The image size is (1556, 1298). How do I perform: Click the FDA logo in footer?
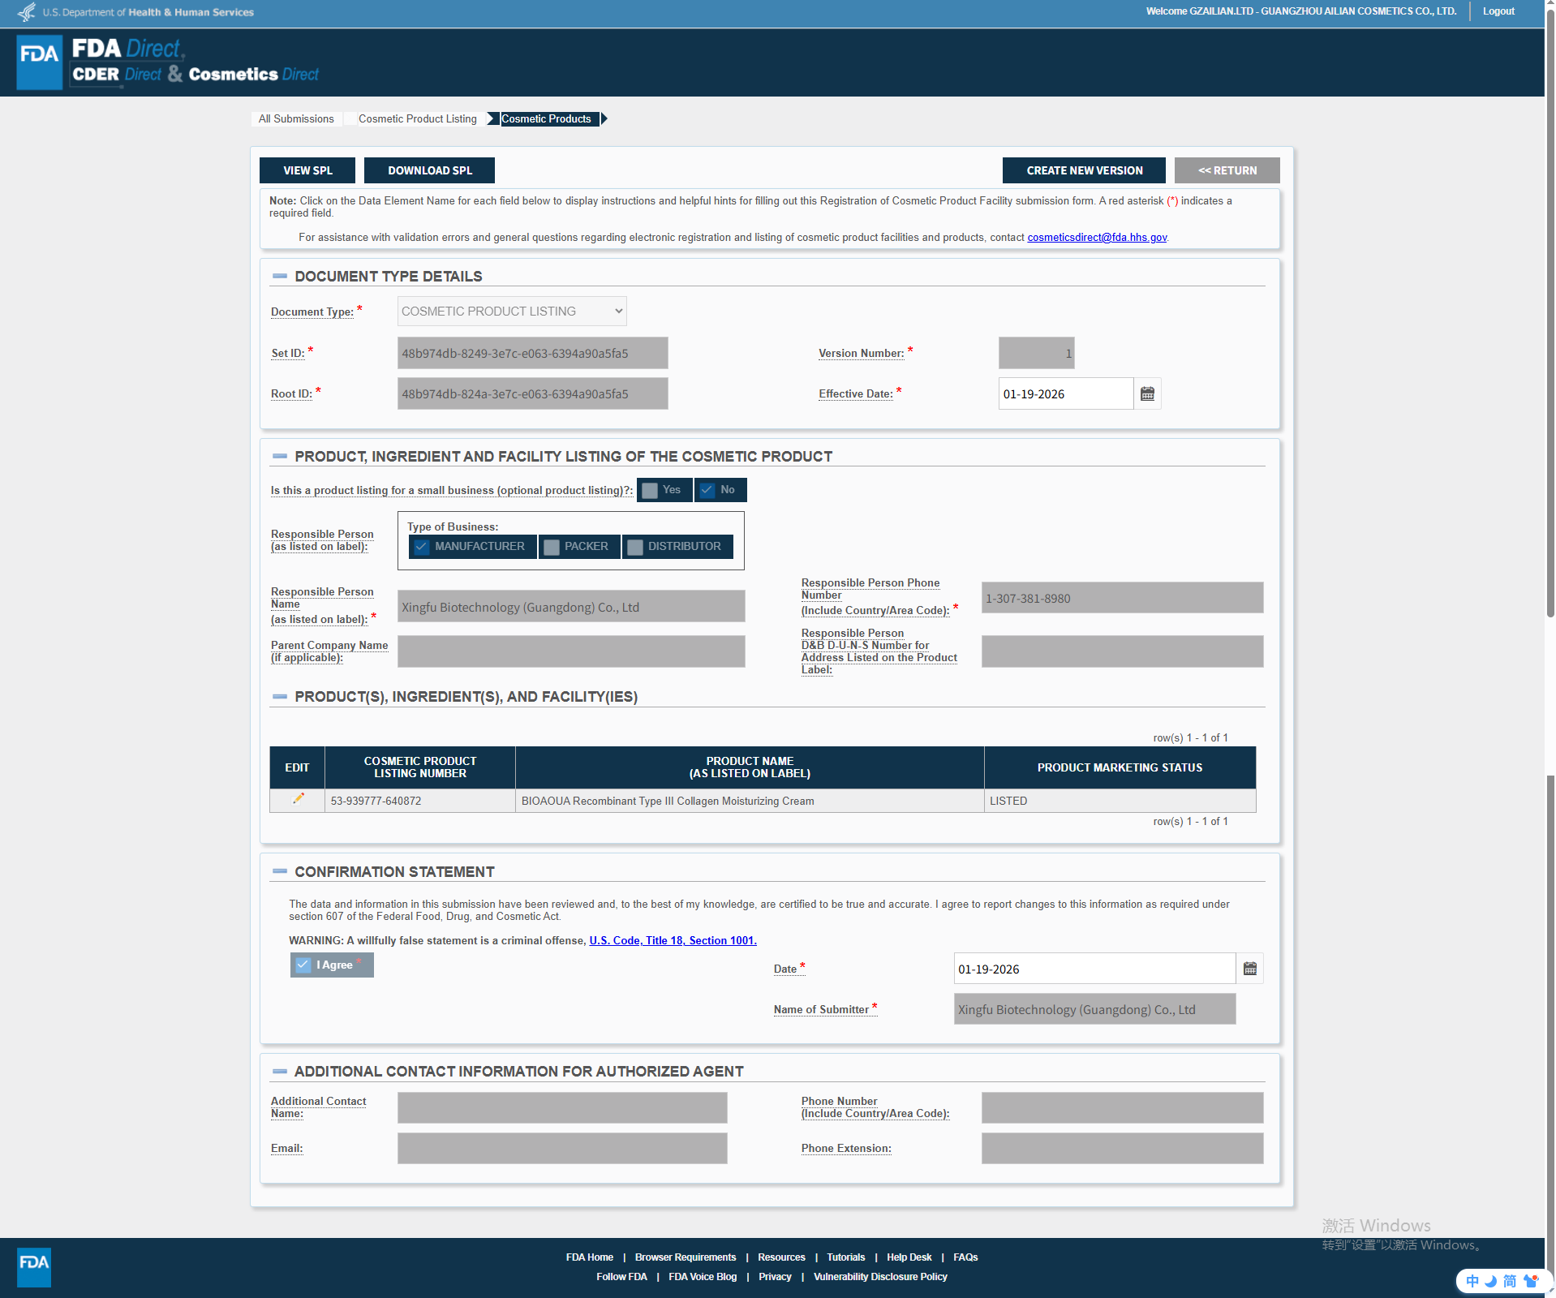[34, 1266]
